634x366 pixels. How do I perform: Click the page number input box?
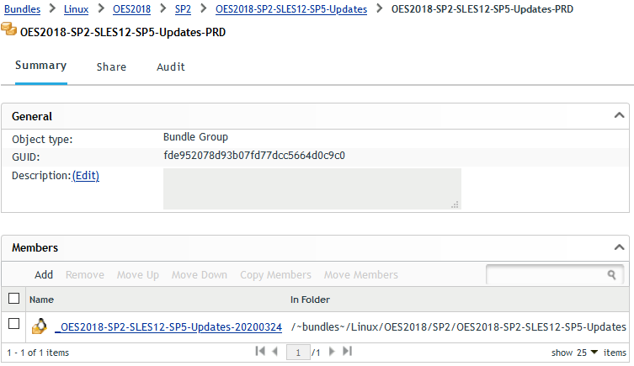pos(298,353)
